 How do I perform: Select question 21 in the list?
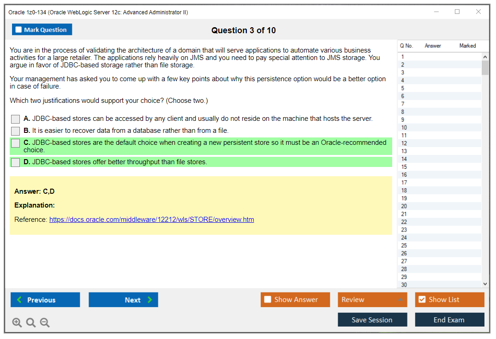tap(439, 214)
